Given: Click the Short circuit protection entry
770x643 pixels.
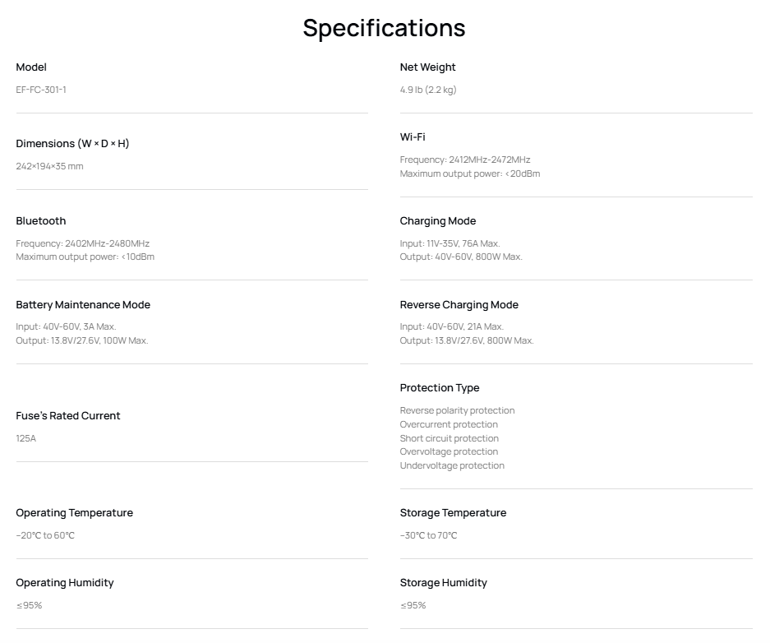Looking at the screenshot, I should 449,438.
